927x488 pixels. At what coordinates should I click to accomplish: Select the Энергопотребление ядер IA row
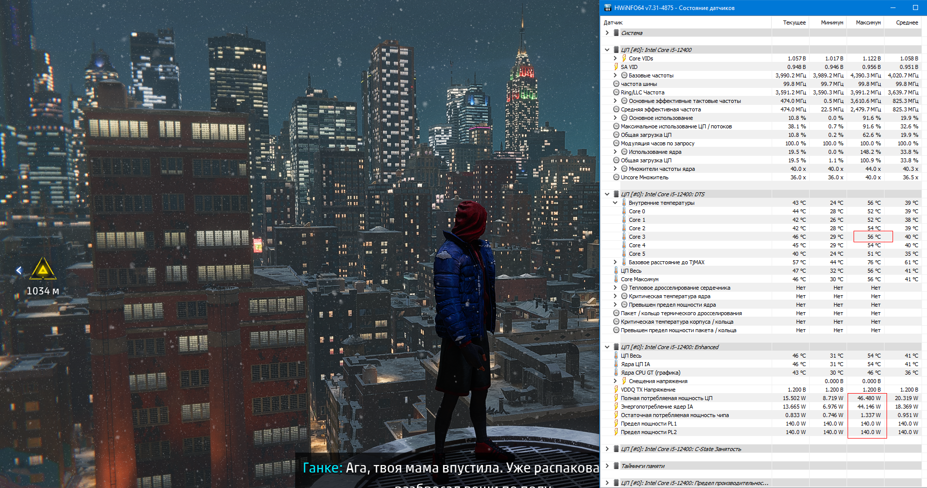tap(761, 407)
